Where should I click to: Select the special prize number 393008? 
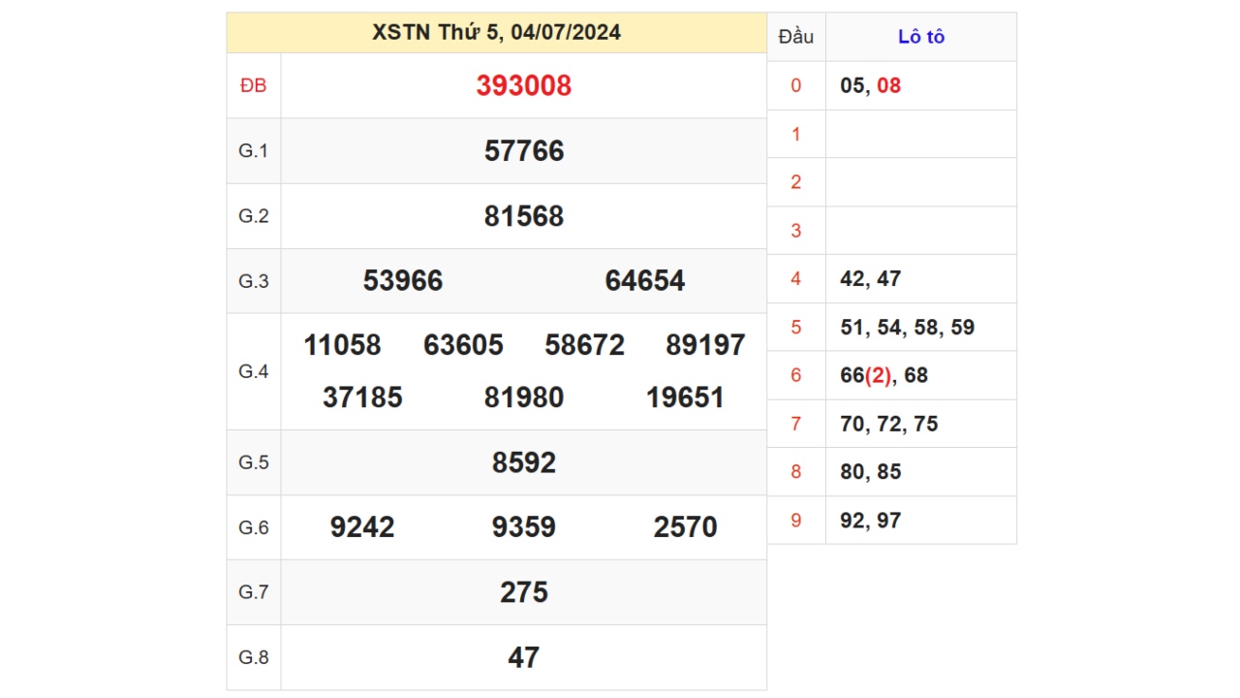tap(524, 85)
